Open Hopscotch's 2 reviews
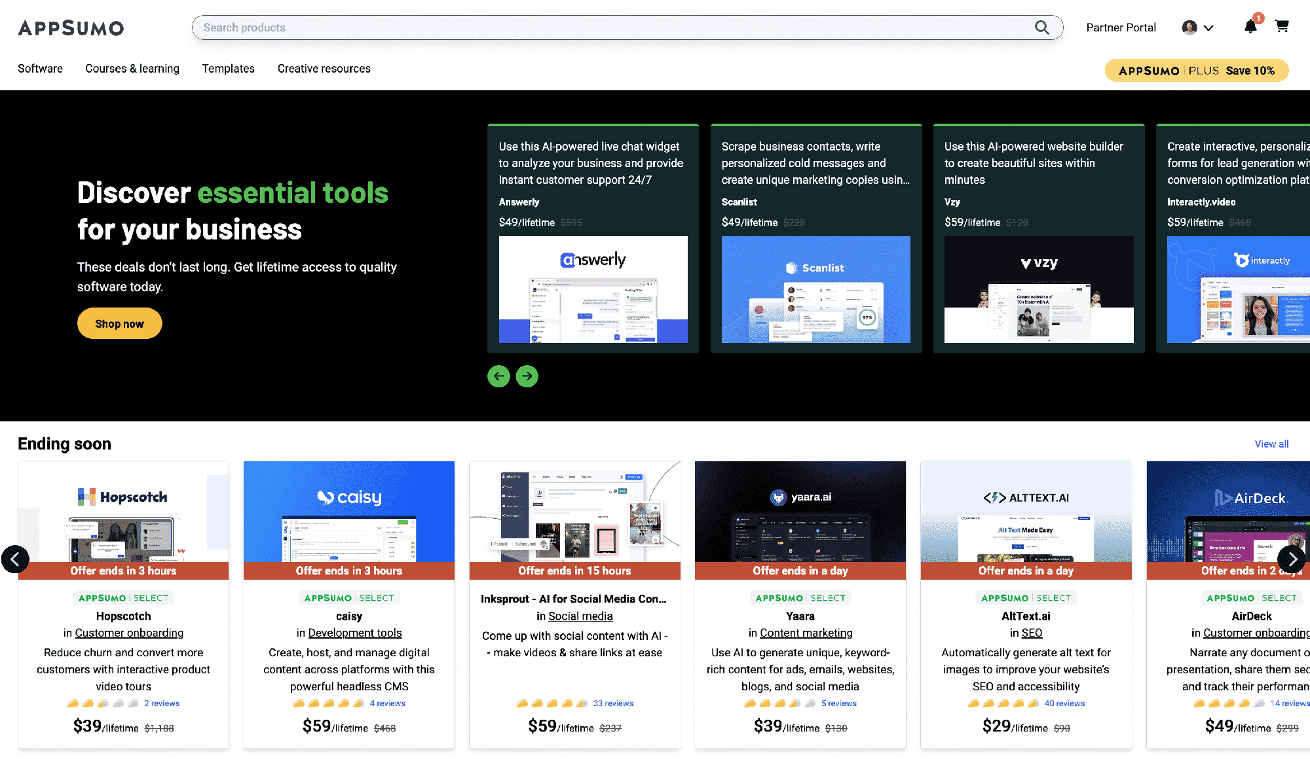This screenshot has height=759, width=1310. coord(162,703)
